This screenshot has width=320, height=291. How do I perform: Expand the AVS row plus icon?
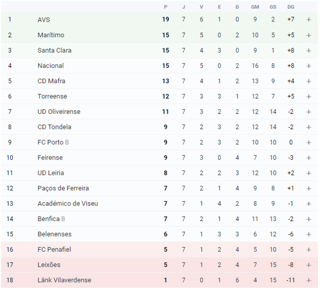click(x=309, y=20)
